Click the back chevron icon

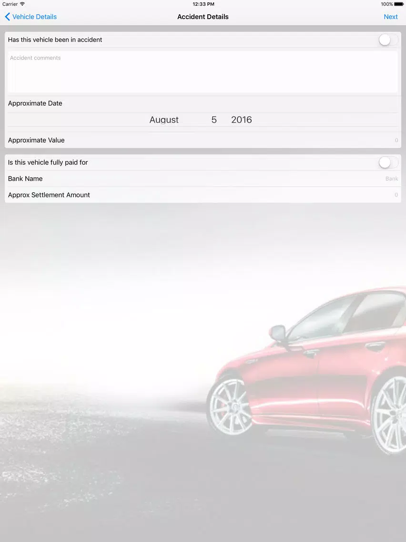(x=7, y=17)
